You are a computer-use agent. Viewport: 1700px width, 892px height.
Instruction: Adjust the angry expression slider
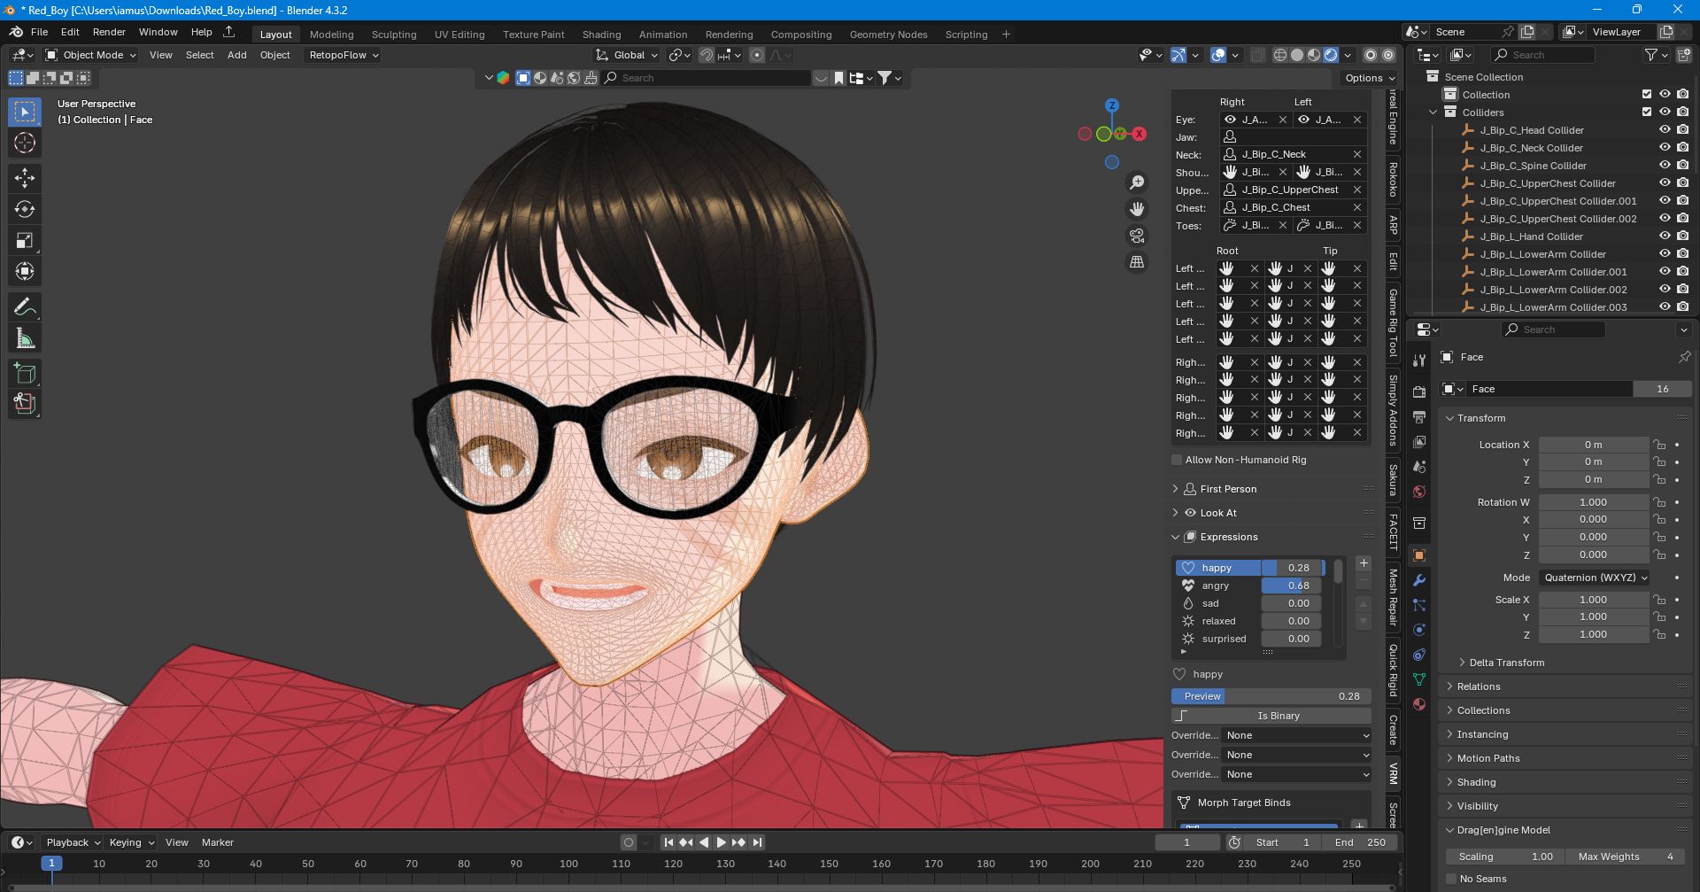[1291, 586]
